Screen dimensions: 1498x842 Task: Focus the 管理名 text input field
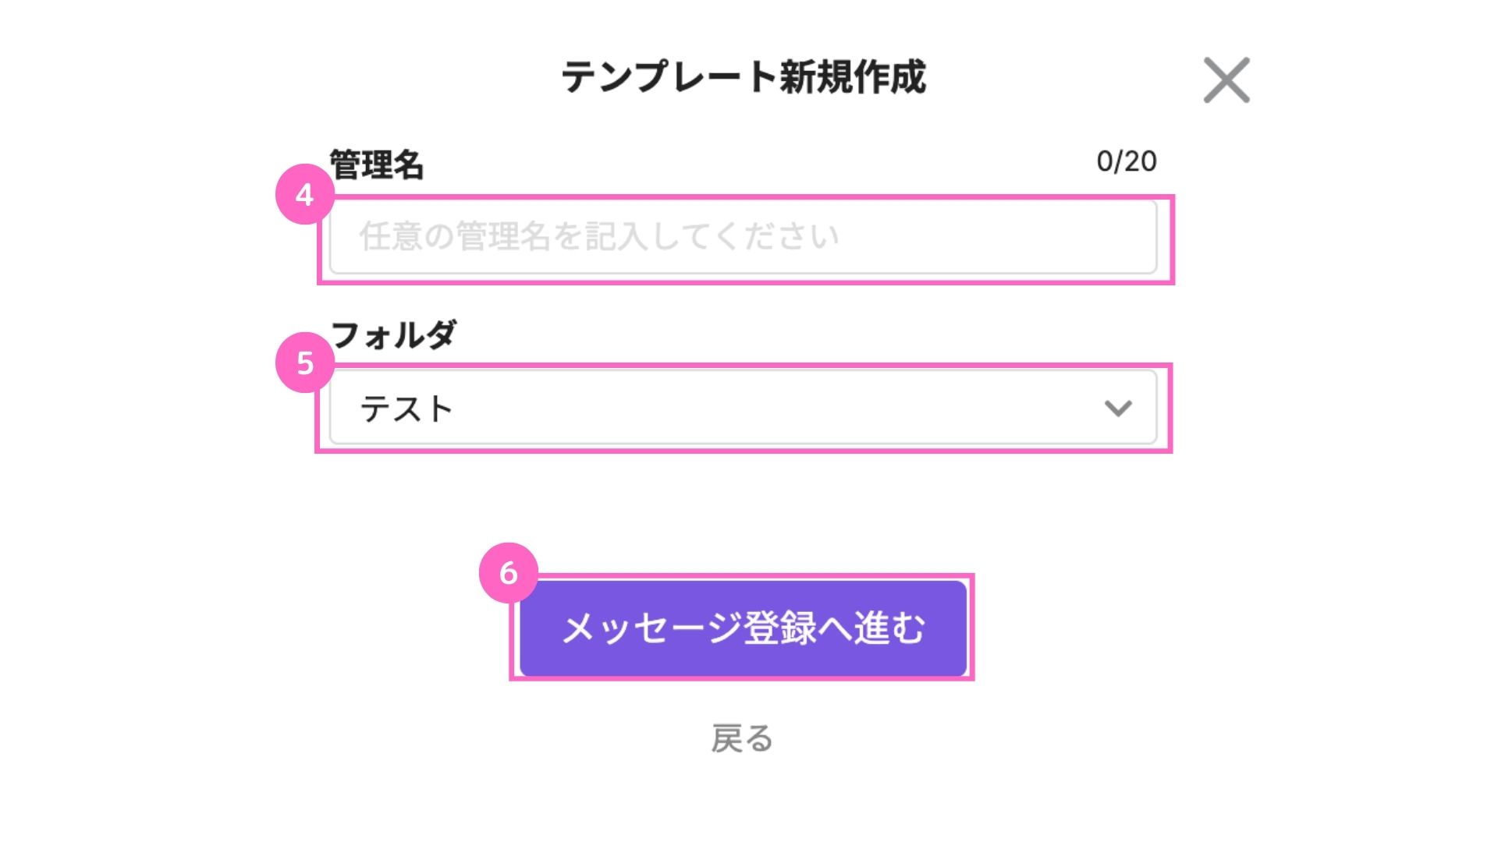pos(743,238)
